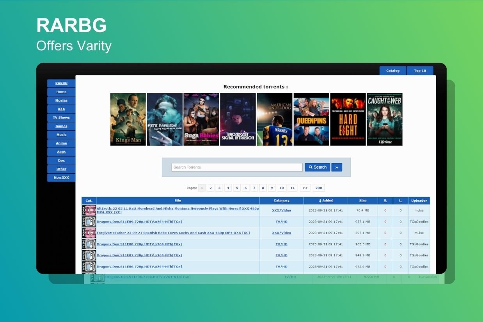Type in the Search Torrents field

coord(237,167)
